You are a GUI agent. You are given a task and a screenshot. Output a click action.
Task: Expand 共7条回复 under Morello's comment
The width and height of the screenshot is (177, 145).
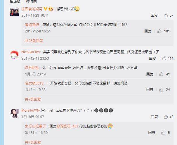point(33,142)
